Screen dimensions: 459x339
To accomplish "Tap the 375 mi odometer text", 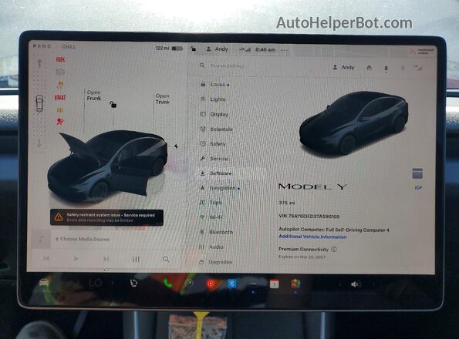I will coord(286,203).
